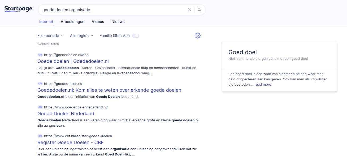Screen dimensions: 347x156
Task: Expand the Elke periode dropdown
Action: pos(50,36)
